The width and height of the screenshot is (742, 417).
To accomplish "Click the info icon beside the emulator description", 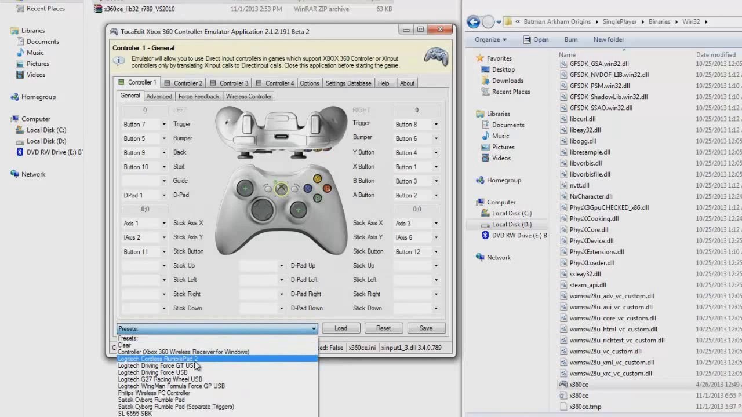I will tap(119, 61).
